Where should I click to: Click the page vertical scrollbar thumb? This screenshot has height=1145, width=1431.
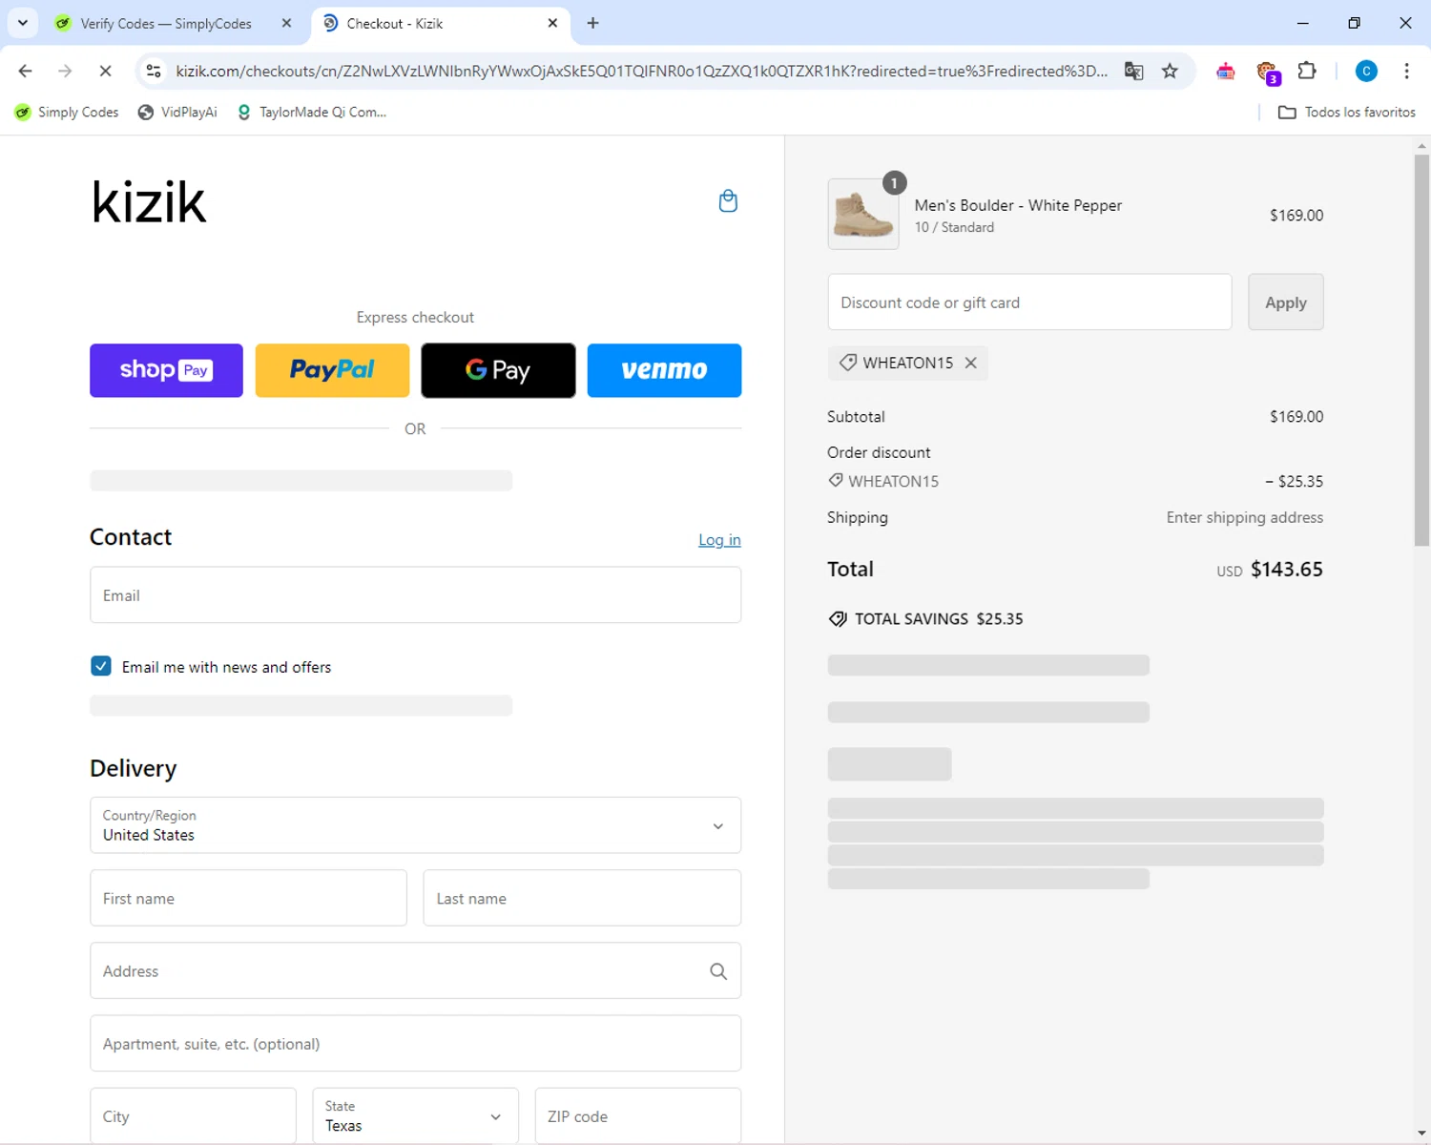click(x=1421, y=349)
